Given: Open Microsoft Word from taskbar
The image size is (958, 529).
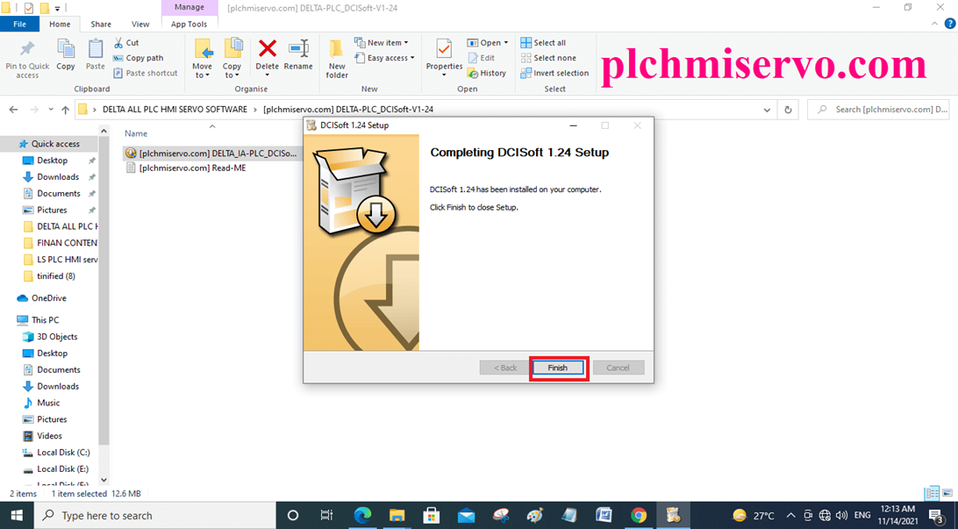Looking at the screenshot, I should tap(604, 516).
